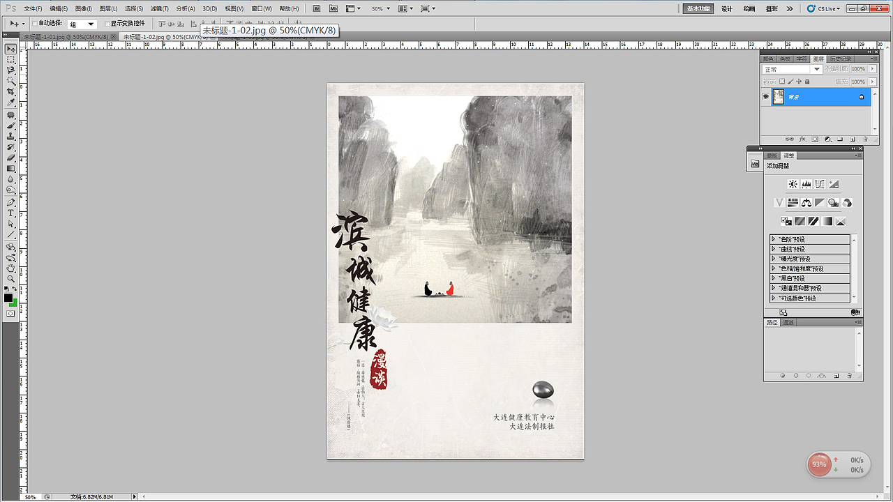The image size is (893, 502).
Task: Hide the 背景 layer with eye icon
Action: [766, 97]
